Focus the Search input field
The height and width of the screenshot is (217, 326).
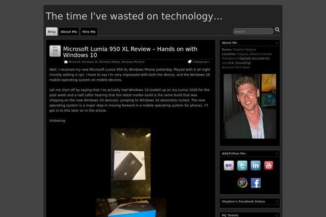tap(253, 31)
